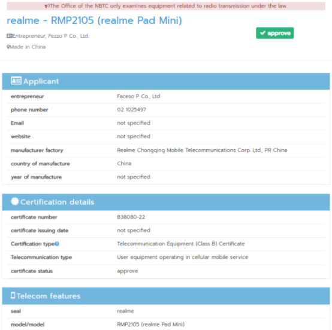The height and width of the screenshot is (330, 332).
Task: Click the help icon next to Certification type
Action: (x=57, y=244)
